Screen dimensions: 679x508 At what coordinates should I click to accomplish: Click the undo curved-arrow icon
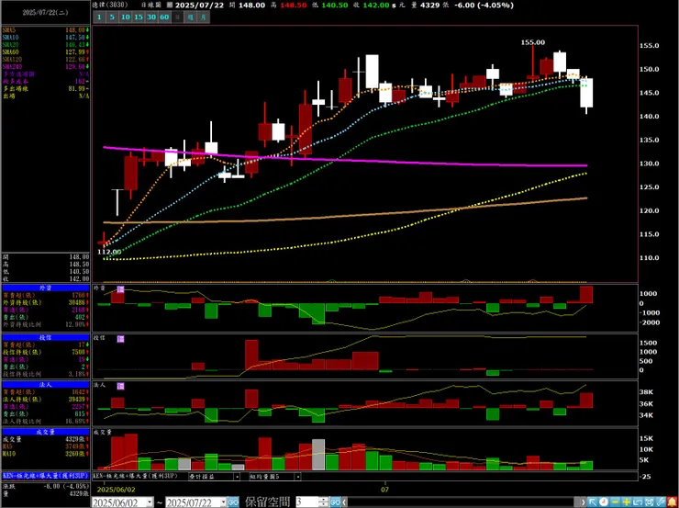[x=638, y=502]
